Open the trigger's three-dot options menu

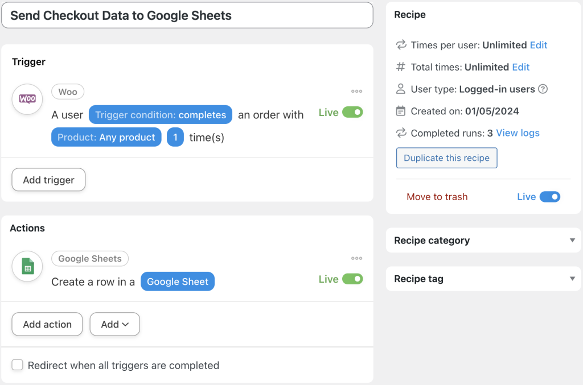(x=356, y=91)
